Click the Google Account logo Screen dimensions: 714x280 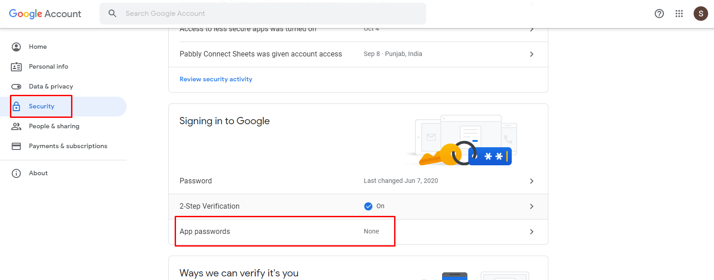coord(45,14)
